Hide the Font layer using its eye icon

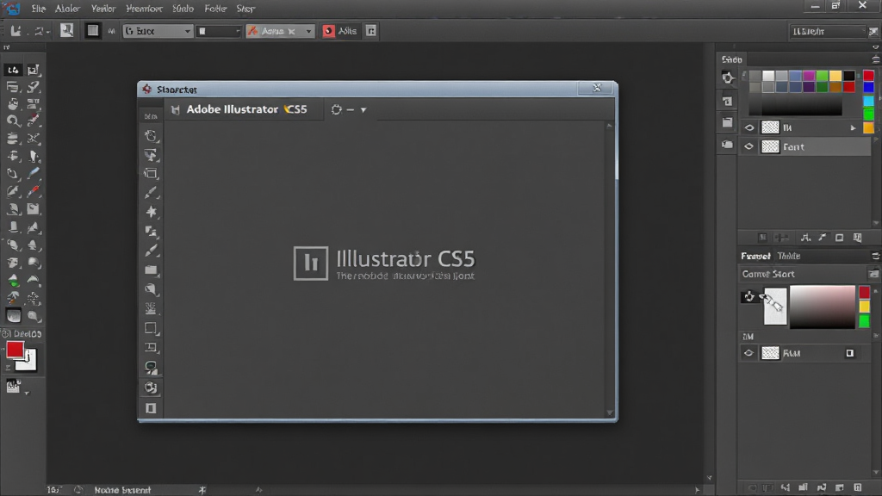[x=748, y=146]
